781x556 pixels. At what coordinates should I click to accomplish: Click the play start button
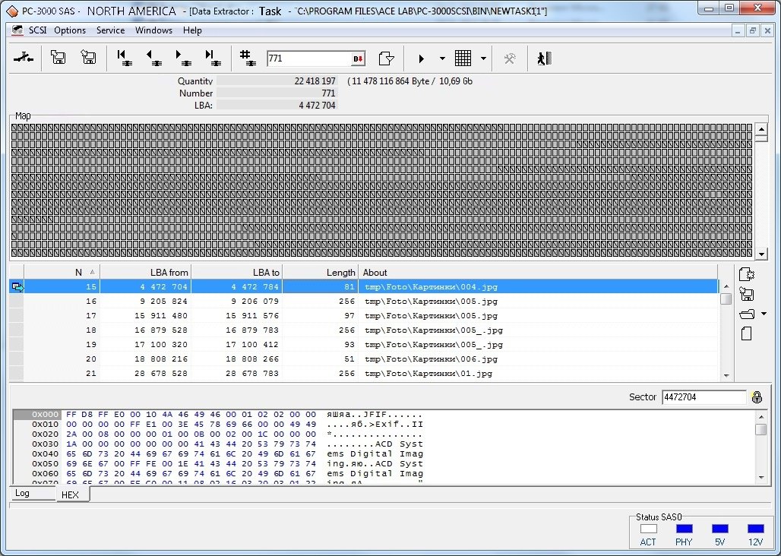(422, 58)
